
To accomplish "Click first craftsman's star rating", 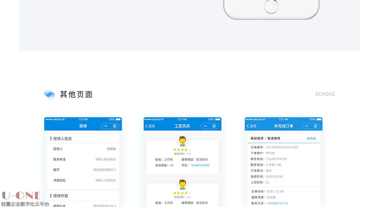I will [182, 150].
